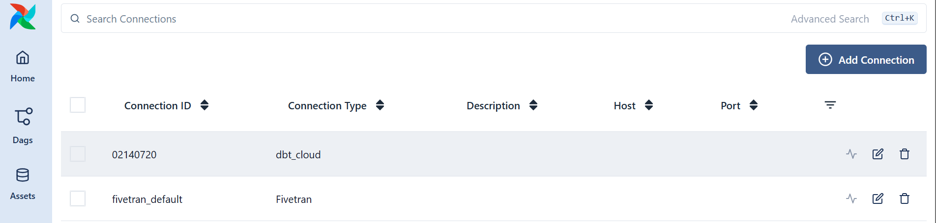Delete the 02140720 connection
Image resolution: width=936 pixels, height=223 pixels.
tap(904, 154)
